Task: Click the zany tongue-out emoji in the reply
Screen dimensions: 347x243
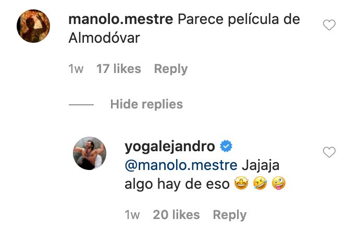Action: [279, 183]
